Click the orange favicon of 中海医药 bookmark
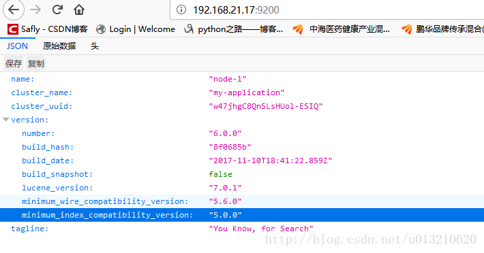Screen dimensions: 484x253 [298, 29]
